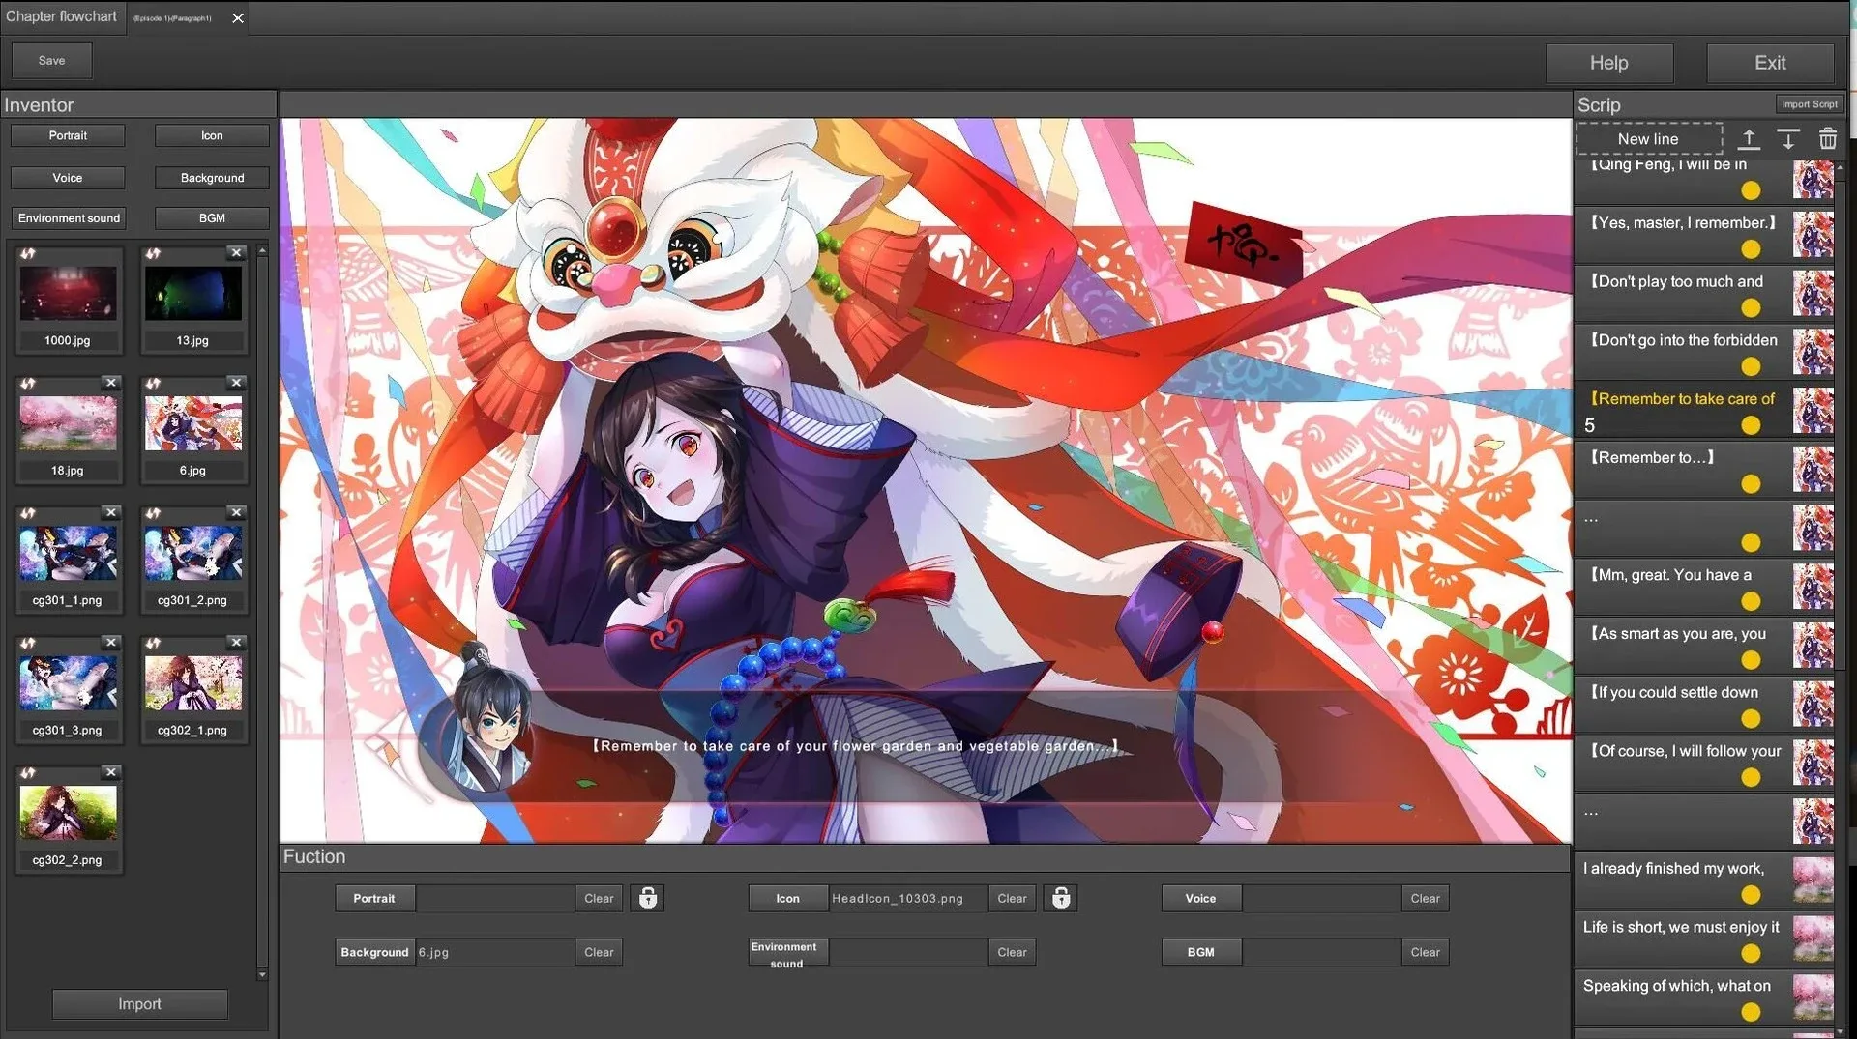Click the downward insert-line icon in Scrip panel
Viewport: 1857px width, 1039px height.
coord(1787,139)
